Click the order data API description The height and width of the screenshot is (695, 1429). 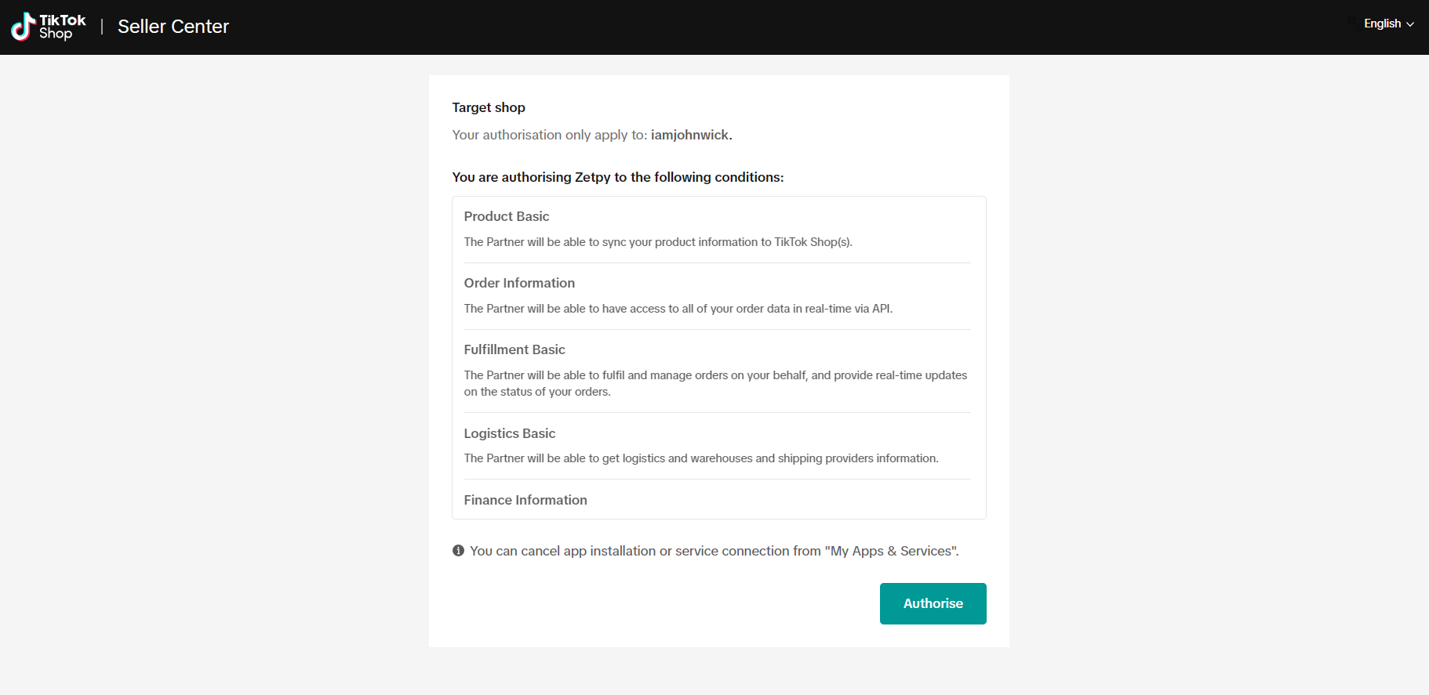(678, 309)
